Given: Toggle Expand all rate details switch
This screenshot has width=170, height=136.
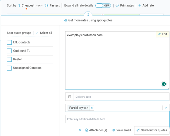Looking at the screenshot, I should coord(103,5).
